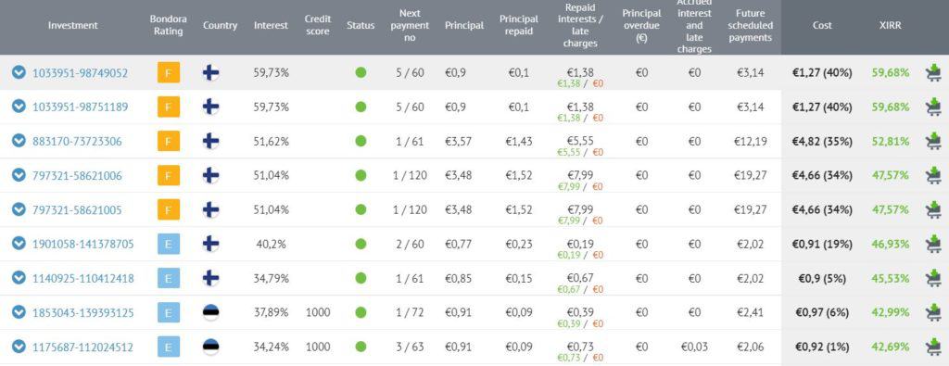Image resolution: width=949 pixels, height=366 pixels.
Task: Open investment link 1853043-139393125
Action: (82, 313)
